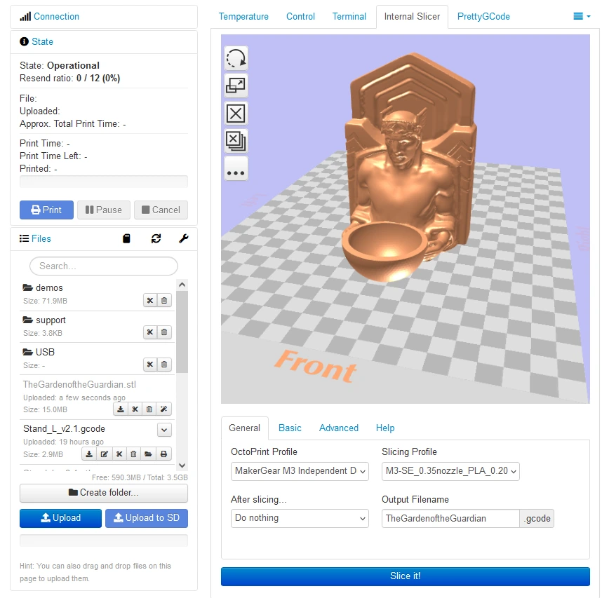602x598 pixels.
Task: Delete the USB folder with trash icon
Action: click(x=164, y=365)
